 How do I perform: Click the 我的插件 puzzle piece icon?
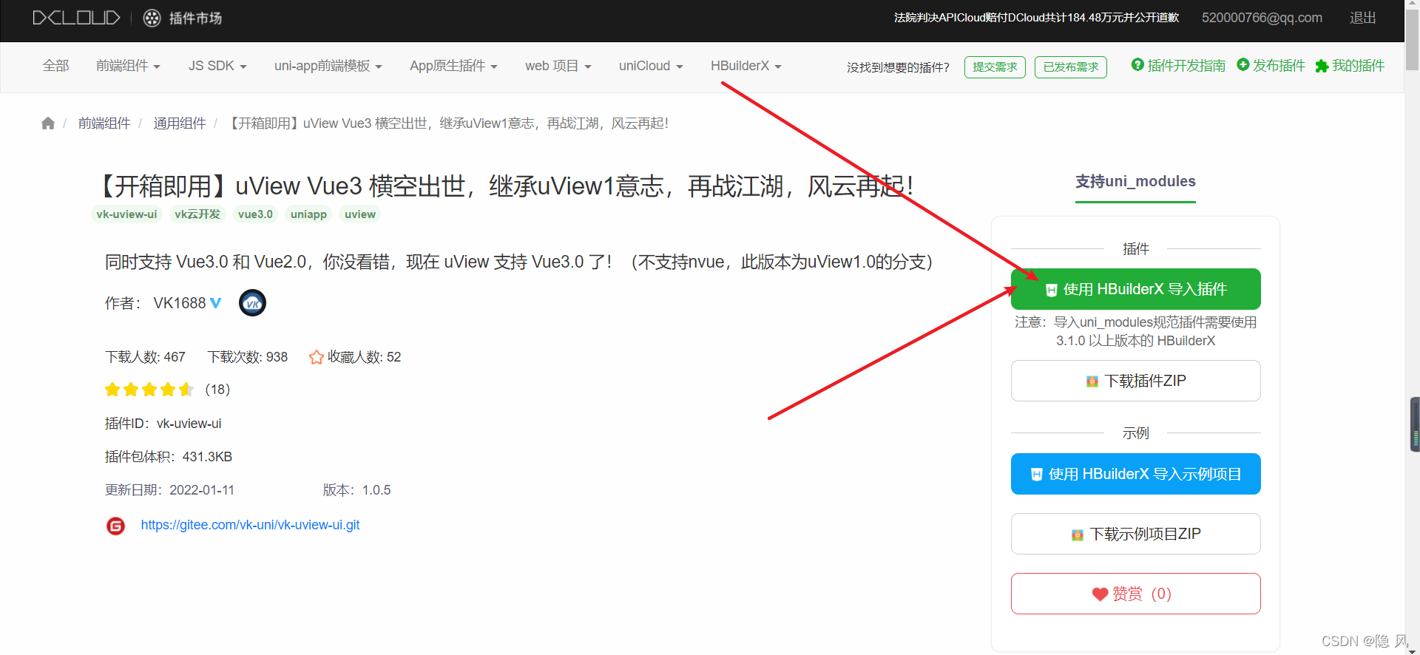point(1322,66)
